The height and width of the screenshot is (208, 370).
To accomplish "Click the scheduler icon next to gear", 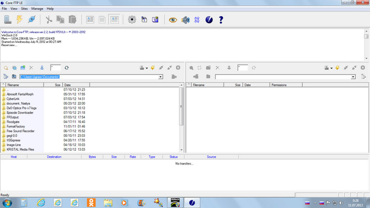I will [x=144, y=19].
